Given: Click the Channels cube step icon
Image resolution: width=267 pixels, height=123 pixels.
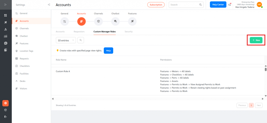Looking at the screenshot, I should pos(98,22).
